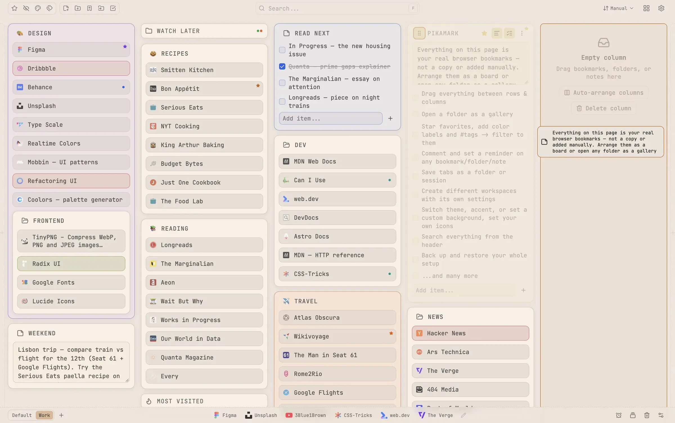The width and height of the screenshot is (675, 423).
Task: Switch to the Default workspace tab
Action: (x=22, y=415)
